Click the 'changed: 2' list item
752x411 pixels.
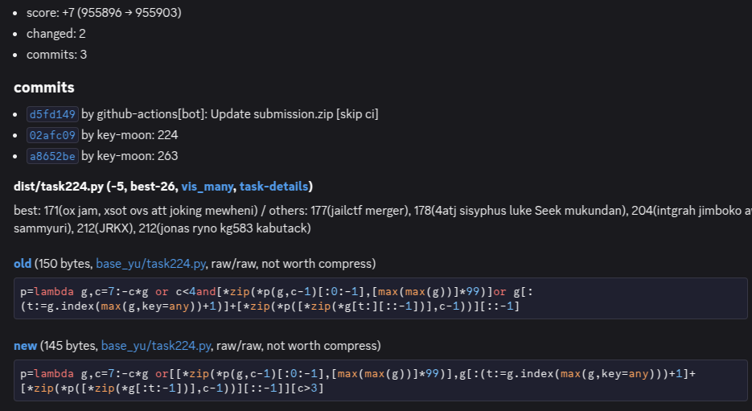point(56,34)
